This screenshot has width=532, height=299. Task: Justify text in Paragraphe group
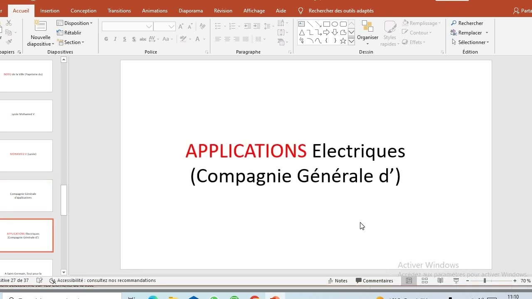pos(246,39)
